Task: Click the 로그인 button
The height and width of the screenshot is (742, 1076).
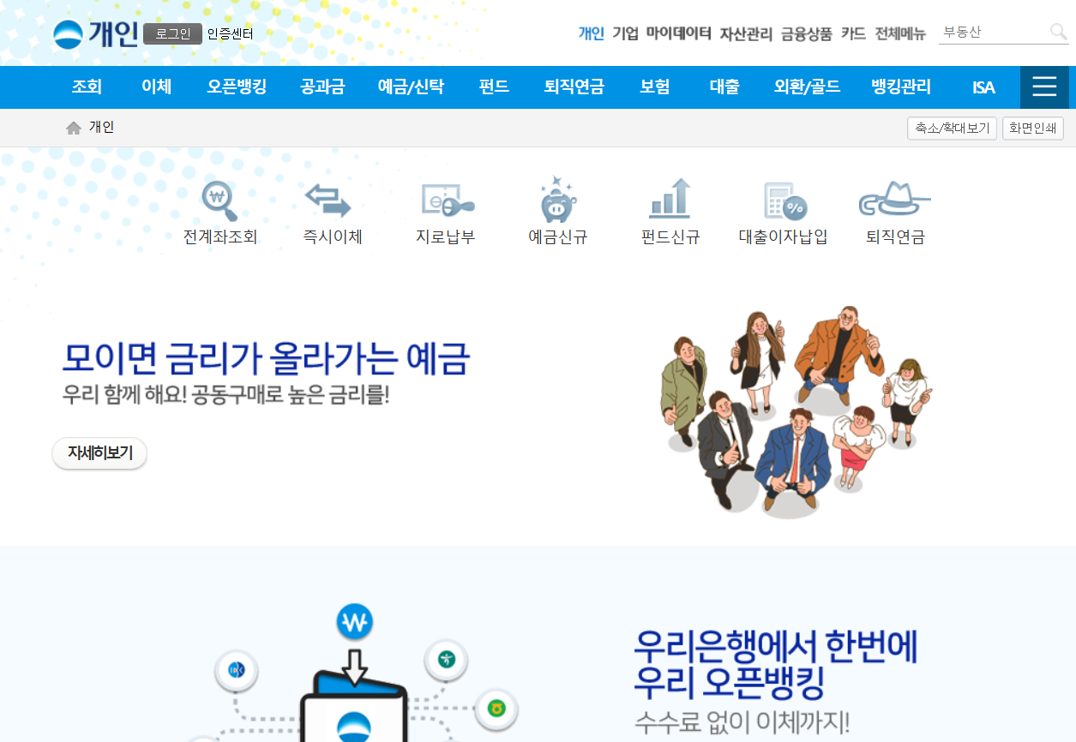Action: click(x=171, y=35)
